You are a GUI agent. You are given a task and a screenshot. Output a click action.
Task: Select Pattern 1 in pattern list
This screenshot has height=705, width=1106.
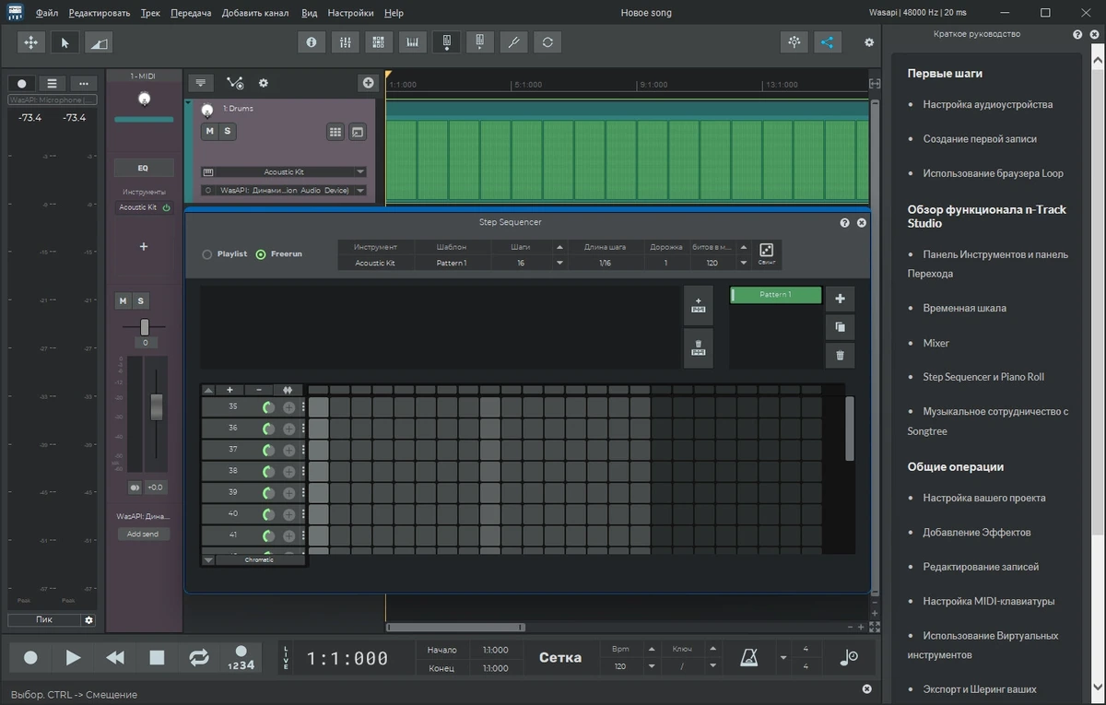pos(775,295)
